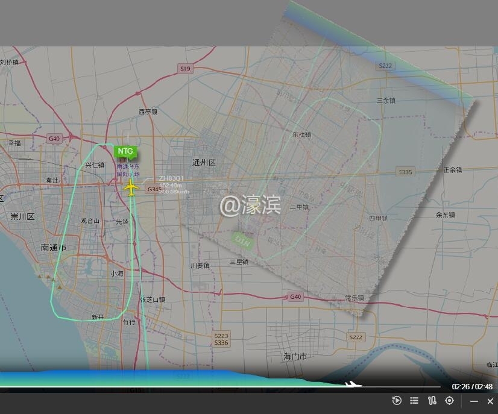498x414 pixels.
Task: Click the airplane marker on the timeline
Action: point(353,385)
